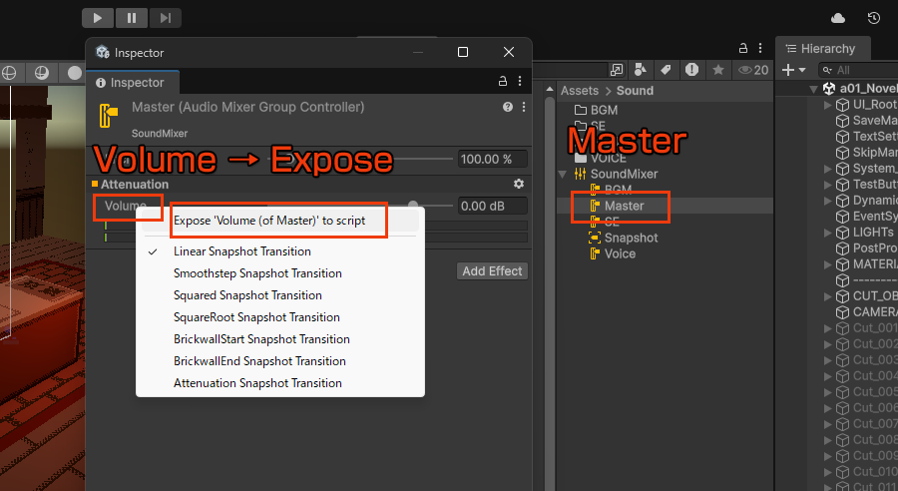Open the Undo History icon
Viewport: 898px width, 491px height.
click(x=874, y=18)
